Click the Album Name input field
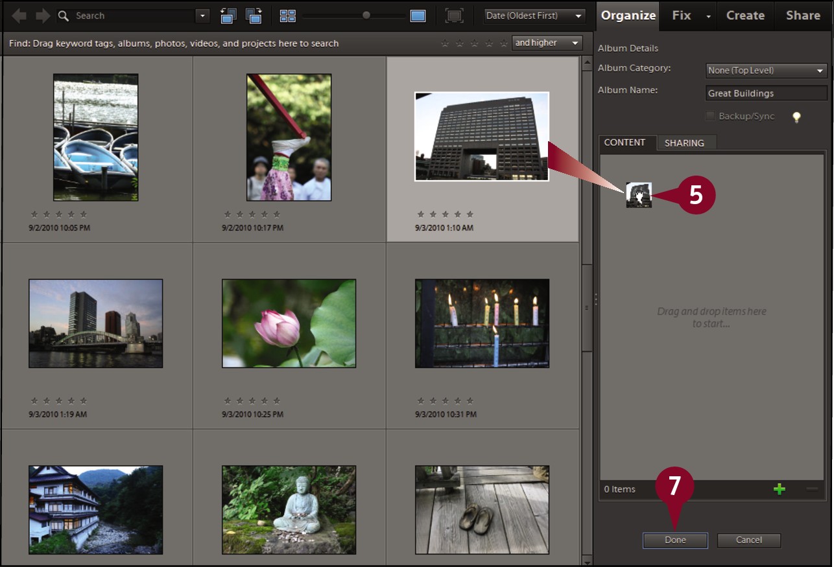 [x=766, y=93]
